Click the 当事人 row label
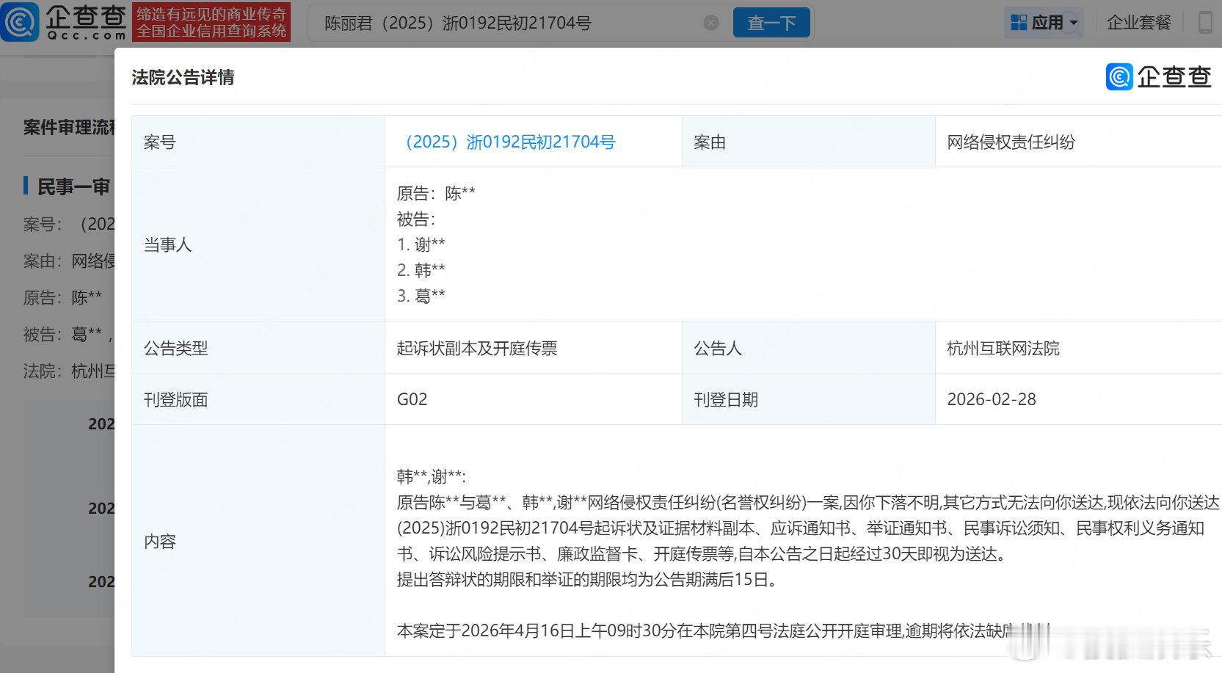 point(167,244)
